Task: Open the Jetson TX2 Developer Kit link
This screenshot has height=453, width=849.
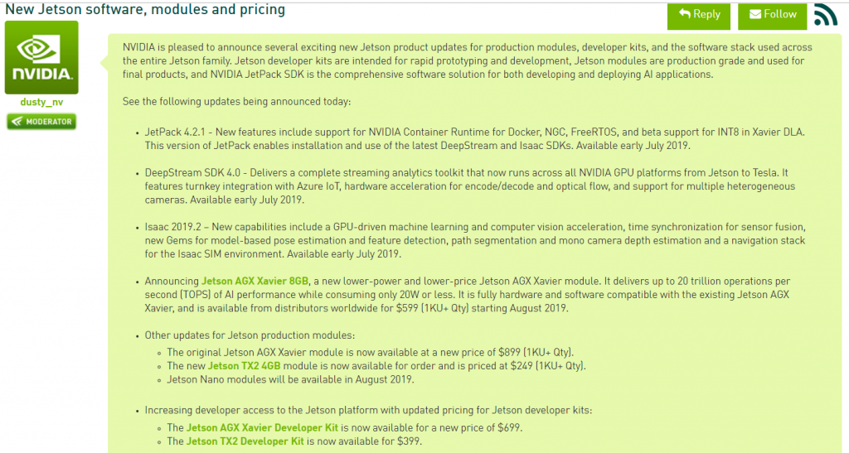Action: [245, 441]
